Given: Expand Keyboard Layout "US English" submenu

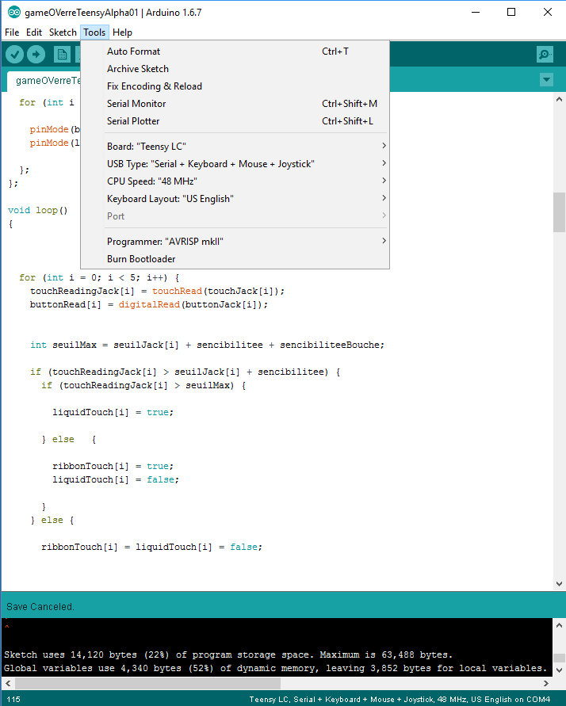Looking at the screenshot, I should pos(235,199).
